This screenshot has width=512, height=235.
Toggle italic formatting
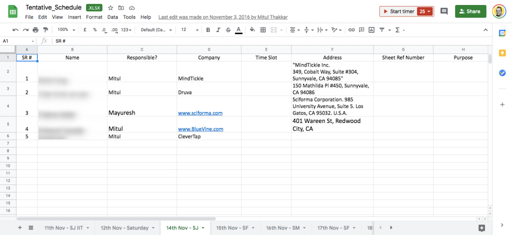[x=218, y=29]
